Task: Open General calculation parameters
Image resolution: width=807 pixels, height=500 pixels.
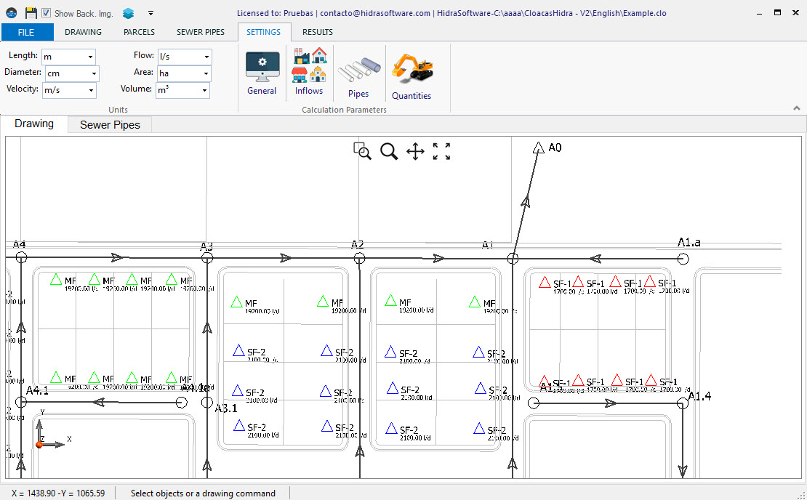Action: [262, 72]
